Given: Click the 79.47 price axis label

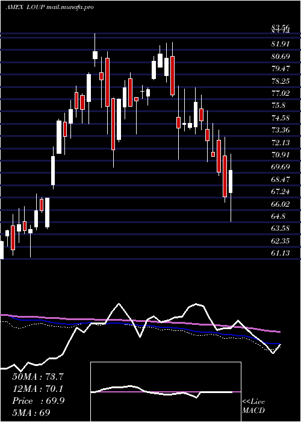Looking at the screenshot, I should tap(281, 68).
